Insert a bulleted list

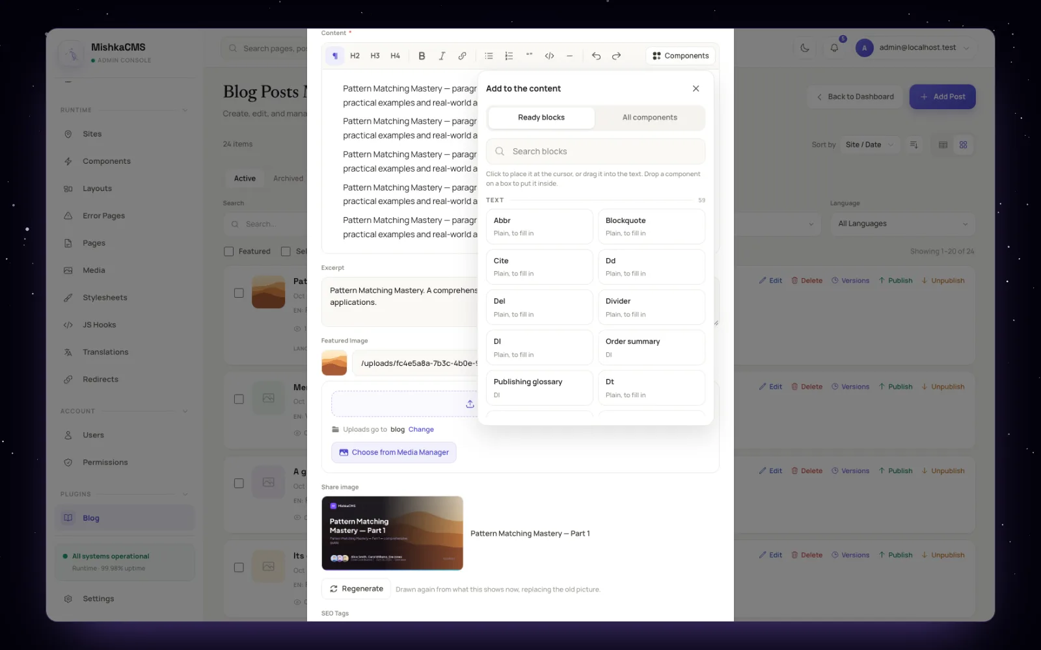pyautogui.click(x=489, y=56)
